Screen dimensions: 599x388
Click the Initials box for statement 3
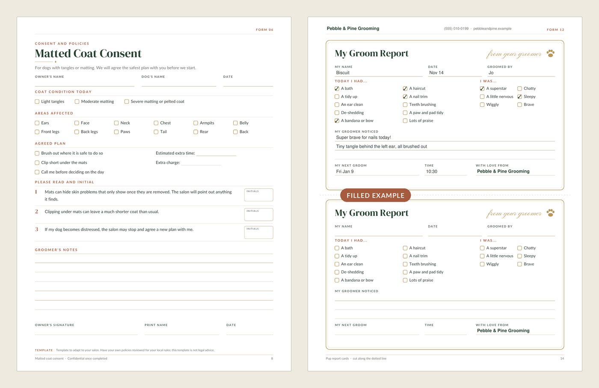tap(258, 232)
